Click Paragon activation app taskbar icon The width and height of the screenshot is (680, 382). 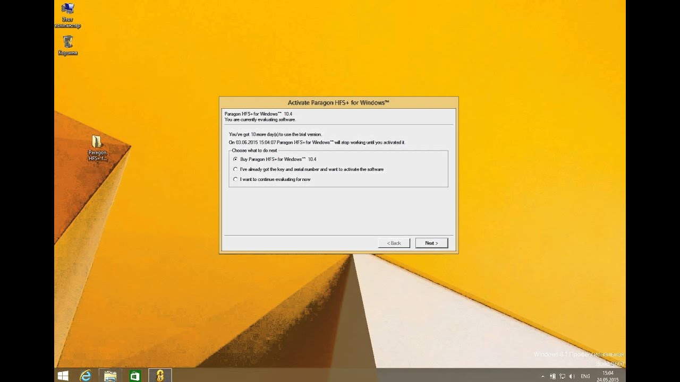(160, 376)
